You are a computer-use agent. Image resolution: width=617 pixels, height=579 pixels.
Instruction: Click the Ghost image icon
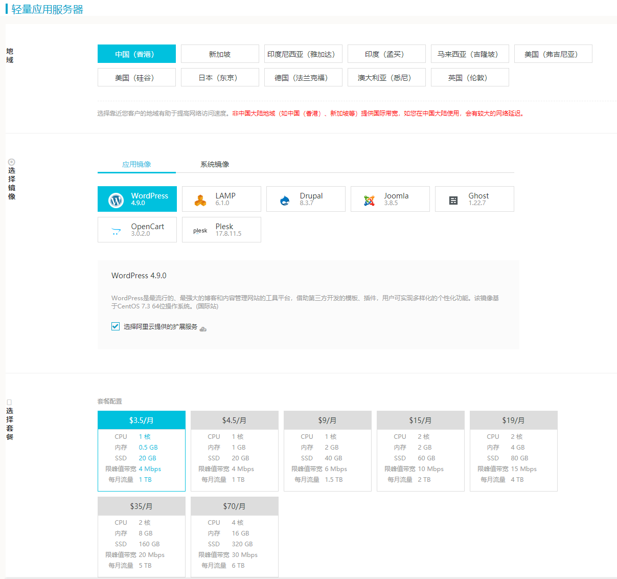(453, 201)
